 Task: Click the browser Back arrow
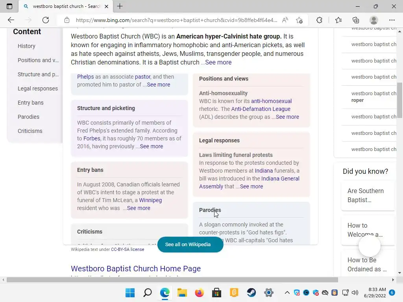pyautogui.click(x=11, y=20)
